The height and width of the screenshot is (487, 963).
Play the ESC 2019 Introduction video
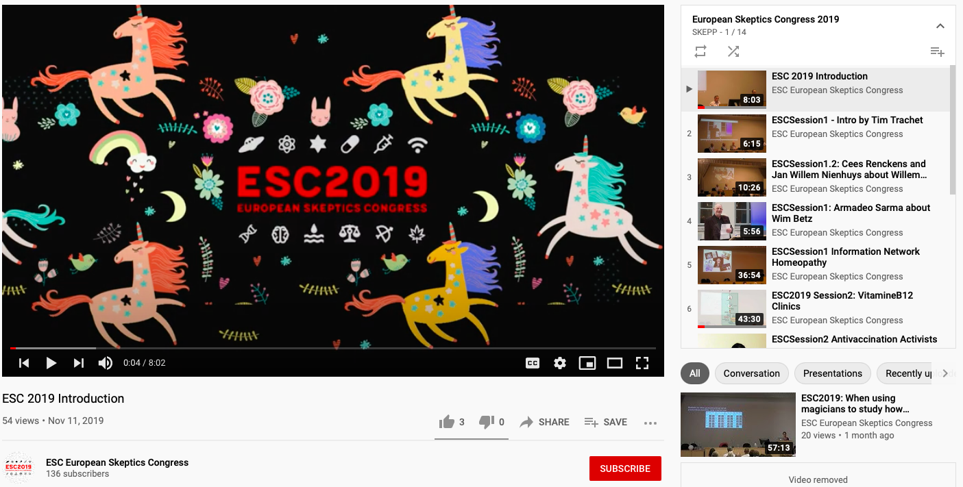[51, 363]
